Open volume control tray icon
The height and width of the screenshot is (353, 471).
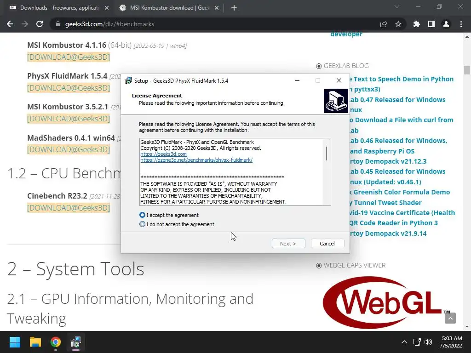click(428, 342)
